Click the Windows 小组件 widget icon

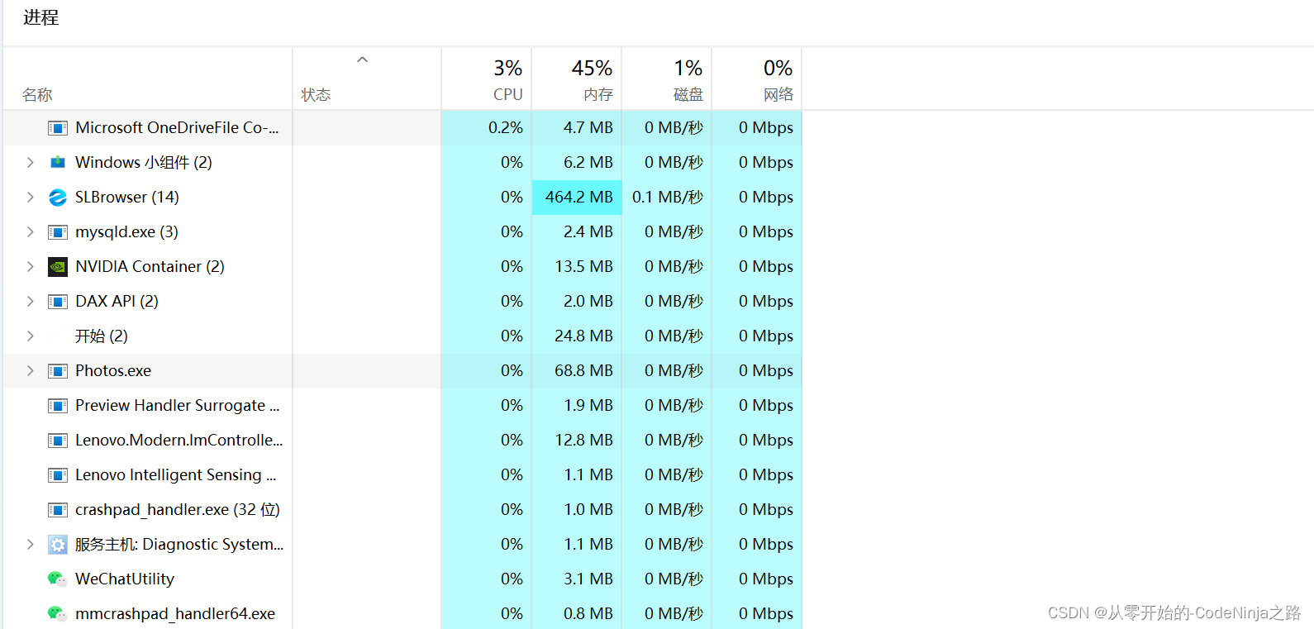pyautogui.click(x=57, y=163)
